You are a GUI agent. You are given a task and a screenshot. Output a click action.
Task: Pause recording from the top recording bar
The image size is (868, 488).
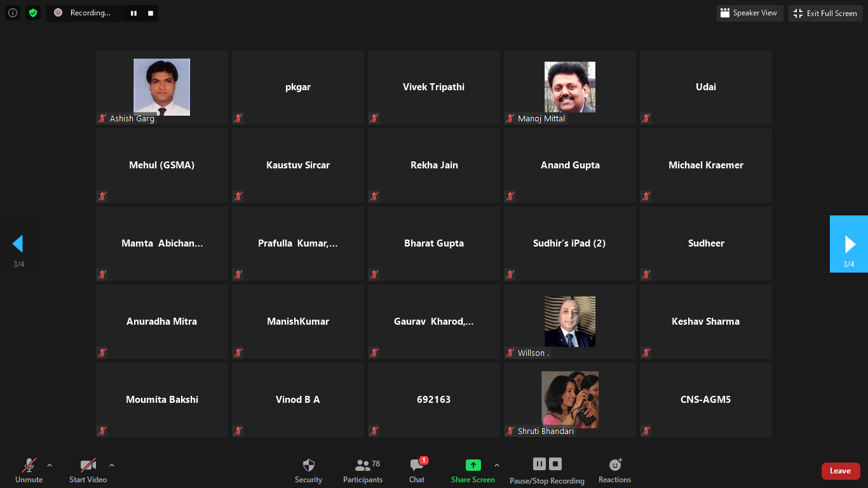tap(133, 13)
